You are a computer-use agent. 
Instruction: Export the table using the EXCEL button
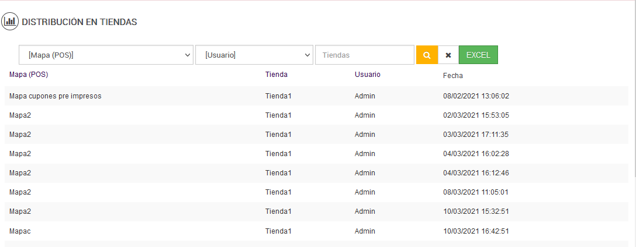tap(478, 55)
